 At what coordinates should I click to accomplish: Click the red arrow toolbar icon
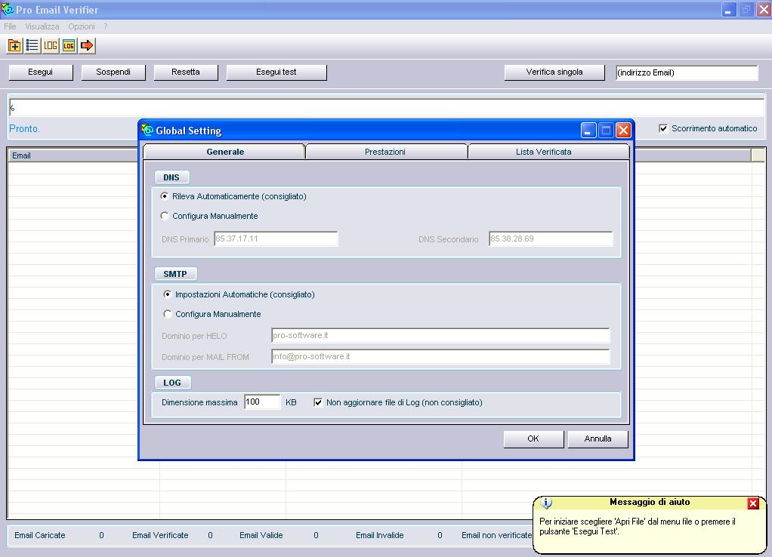click(x=87, y=46)
